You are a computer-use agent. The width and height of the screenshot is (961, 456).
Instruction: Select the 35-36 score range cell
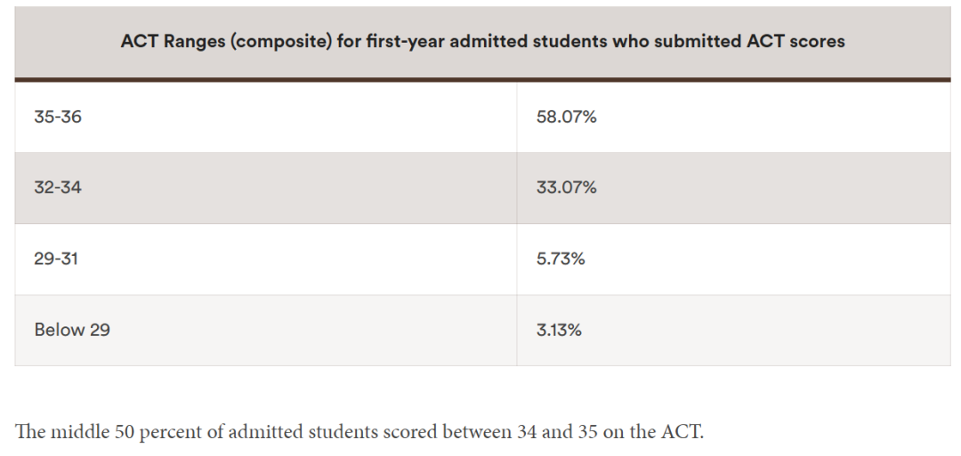coord(58,116)
